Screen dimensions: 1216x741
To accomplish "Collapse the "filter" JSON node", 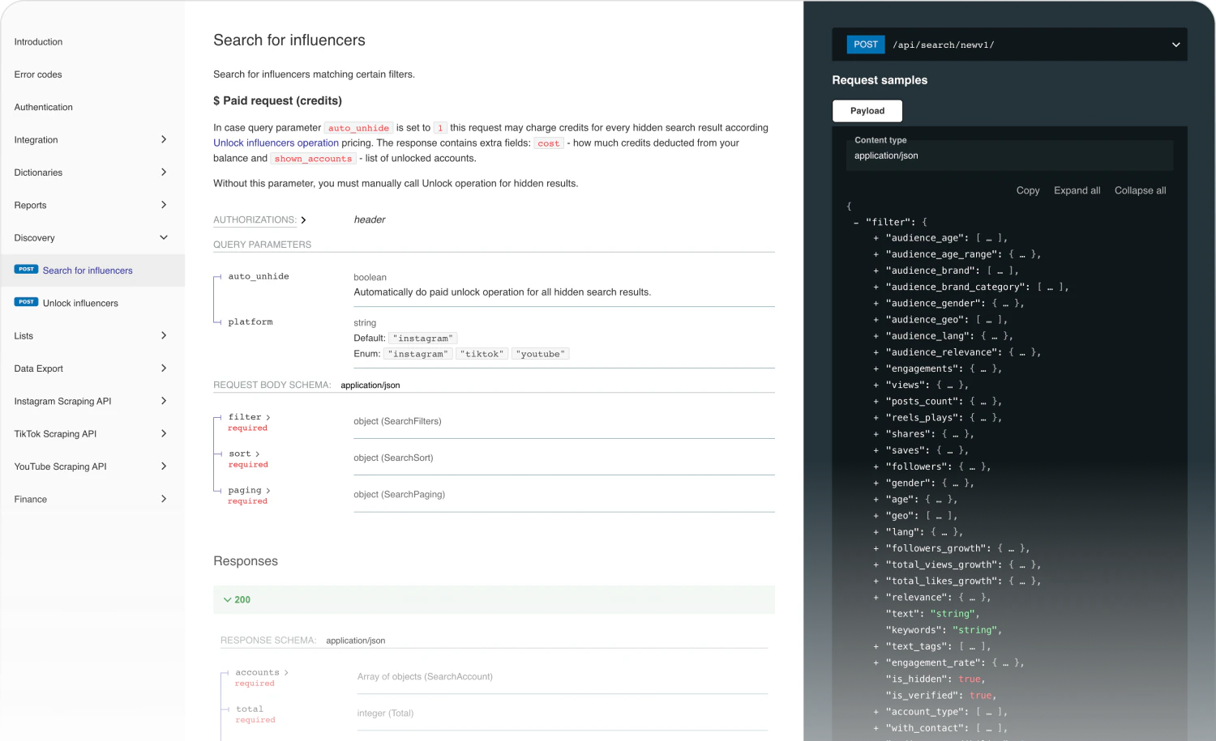I will 856,223.
